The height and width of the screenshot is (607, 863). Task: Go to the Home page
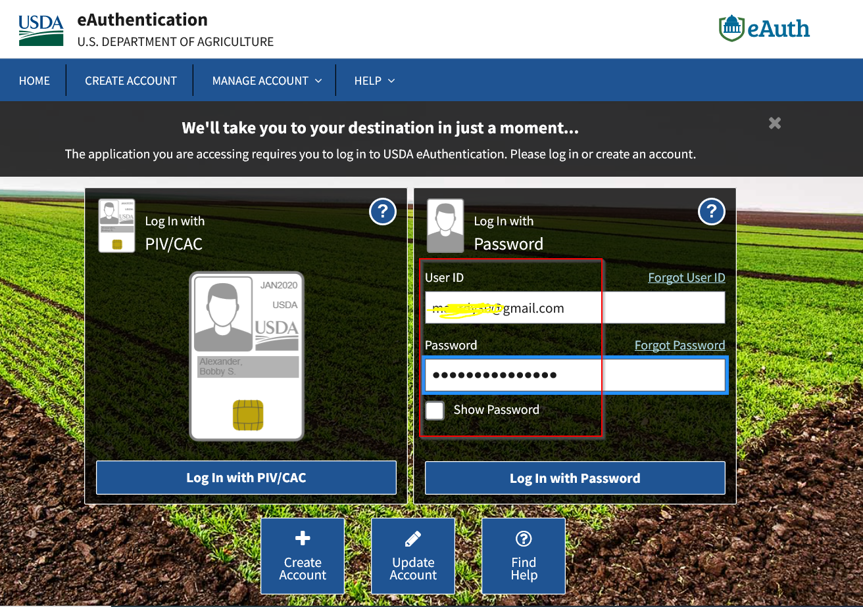(34, 81)
